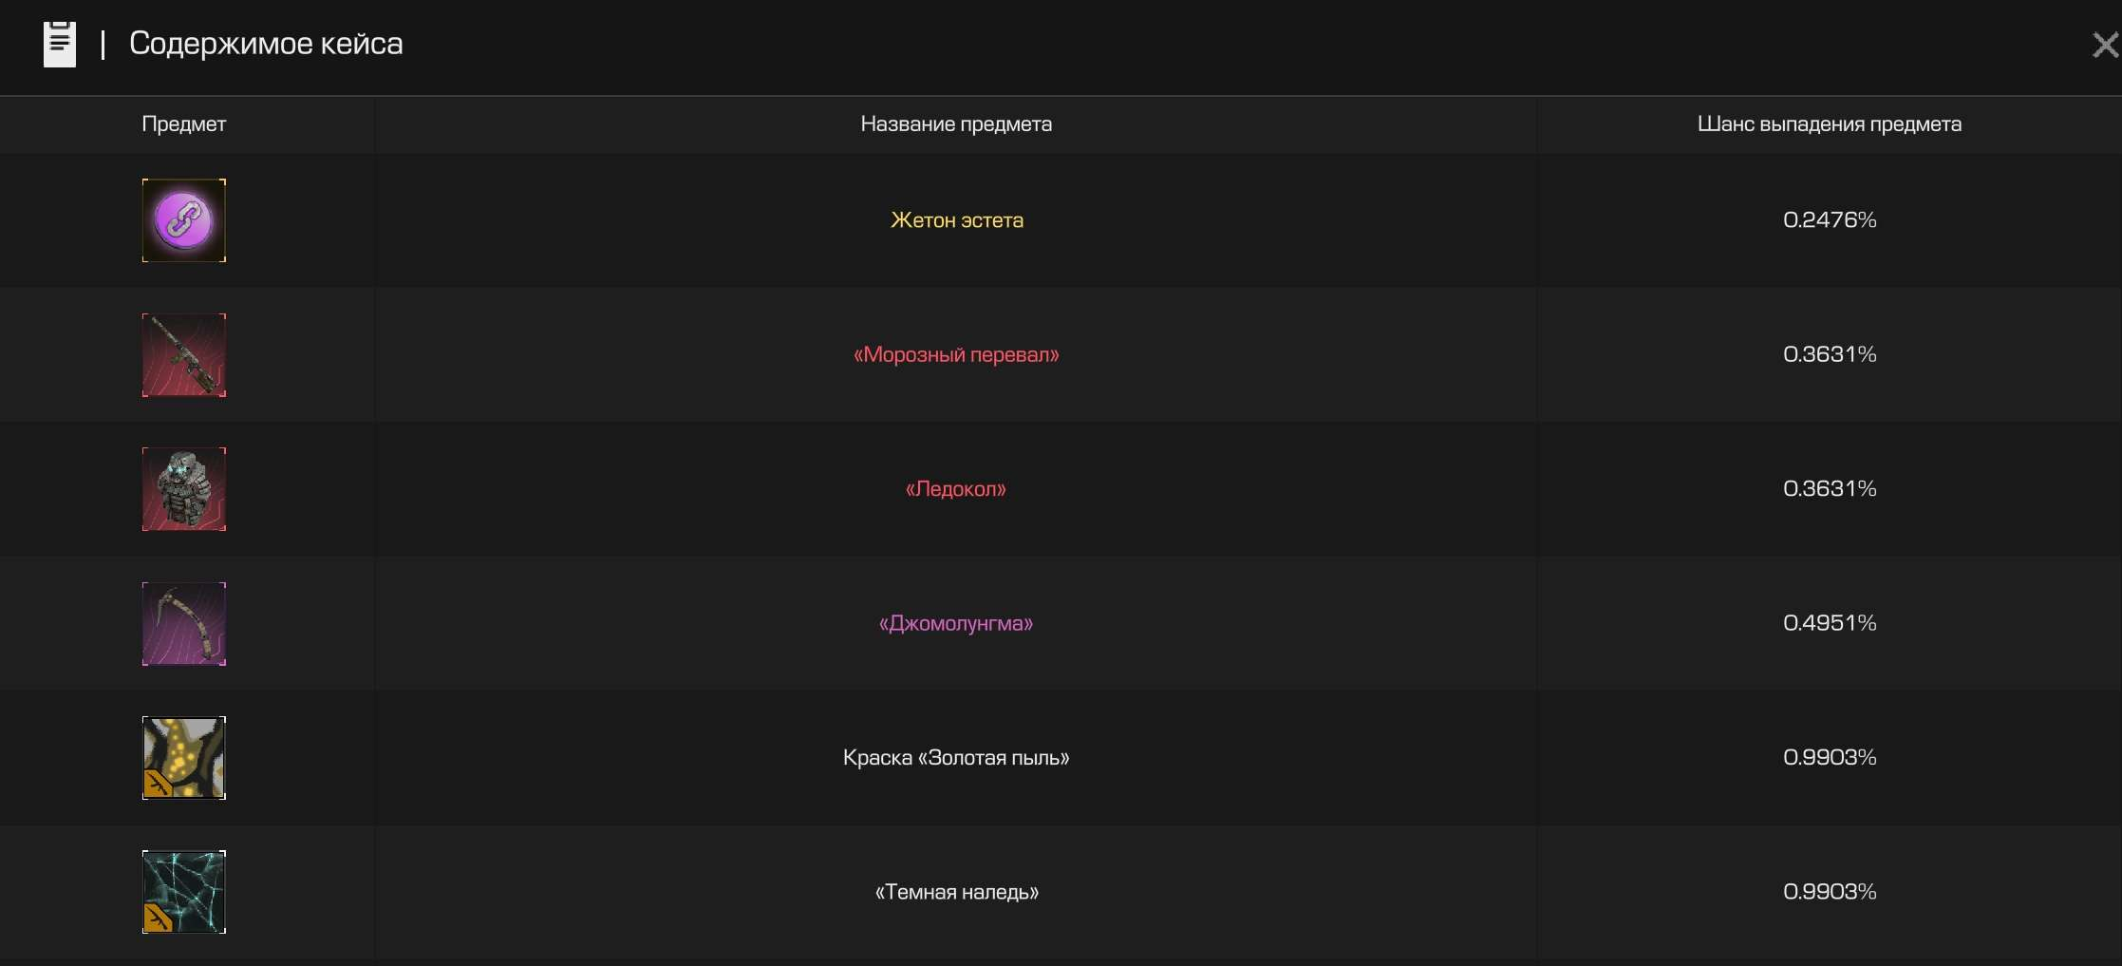This screenshot has width=2122, height=966.
Task: Click the Шанс выпадения предмета column header
Action: point(1830,124)
